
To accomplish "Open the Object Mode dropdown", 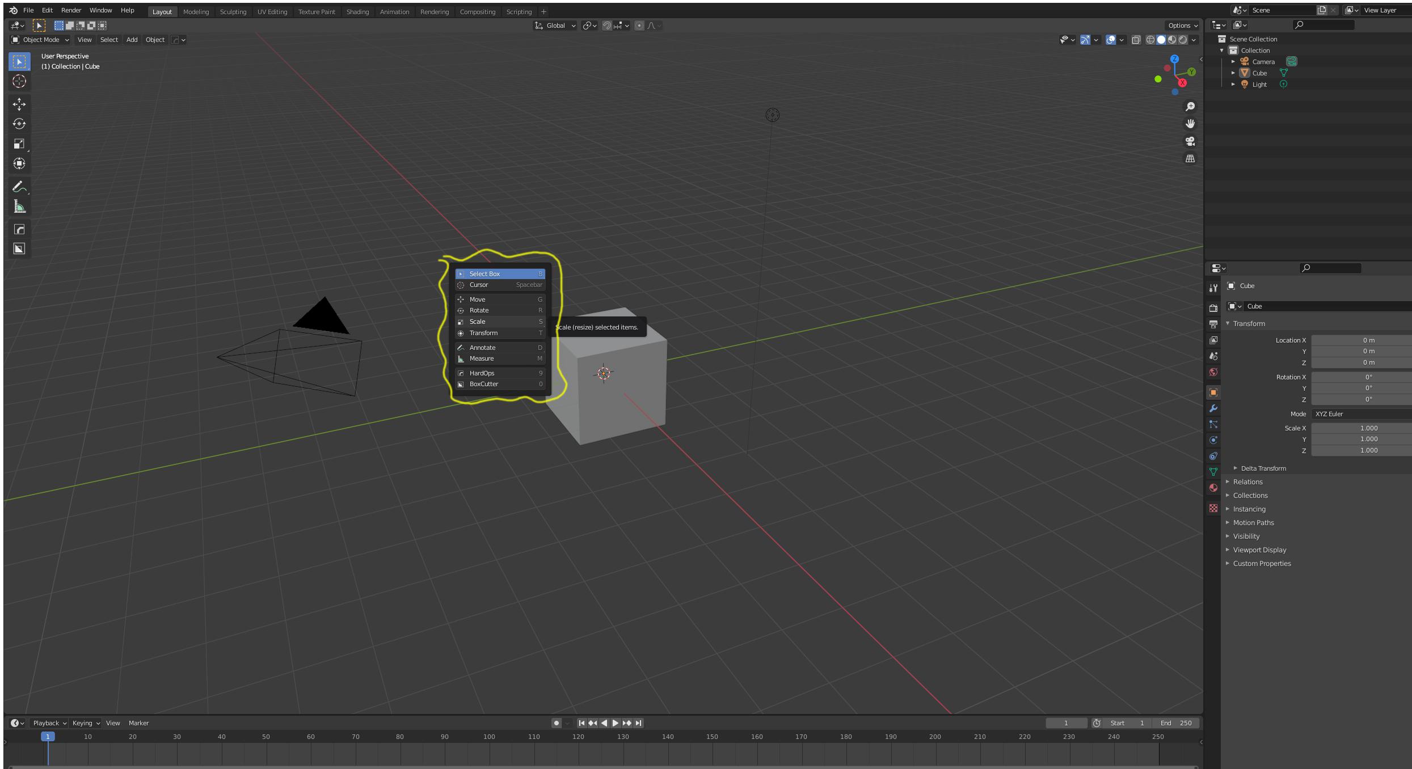I will click(40, 40).
